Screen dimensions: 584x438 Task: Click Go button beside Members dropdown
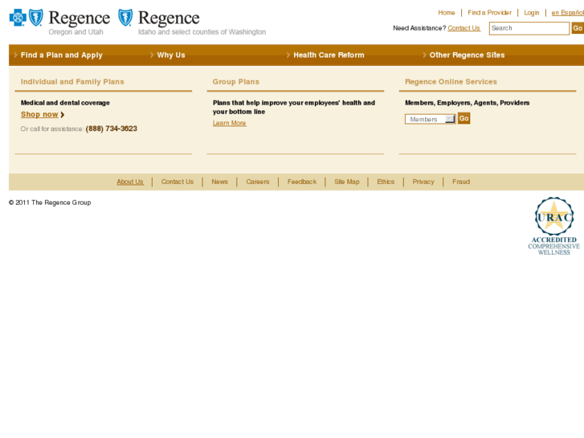click(x=464, y=118)
